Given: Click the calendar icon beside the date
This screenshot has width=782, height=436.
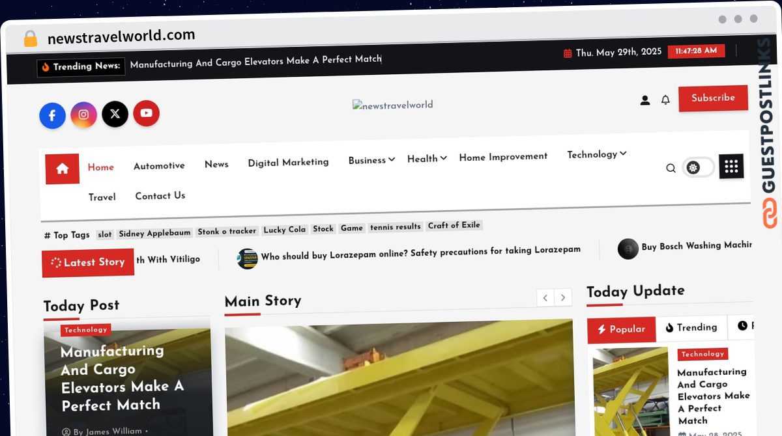Looking at the screenshot, I should coord(568,53).
